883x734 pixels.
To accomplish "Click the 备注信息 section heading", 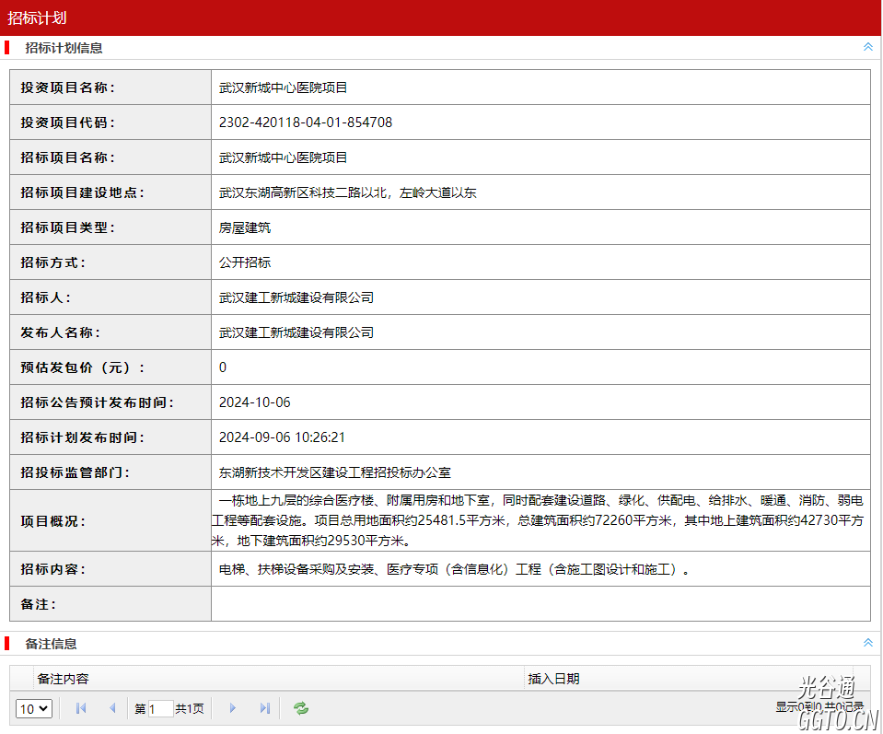I will click(51, 644).
